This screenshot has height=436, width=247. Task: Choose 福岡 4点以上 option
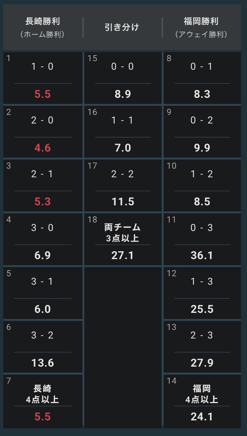202,401
